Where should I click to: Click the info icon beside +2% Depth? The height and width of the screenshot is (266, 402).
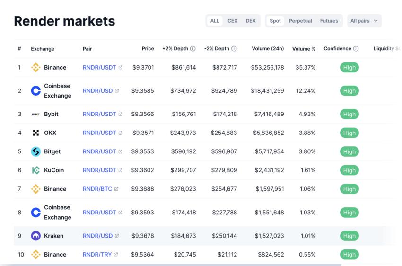[x=193, y=49]
